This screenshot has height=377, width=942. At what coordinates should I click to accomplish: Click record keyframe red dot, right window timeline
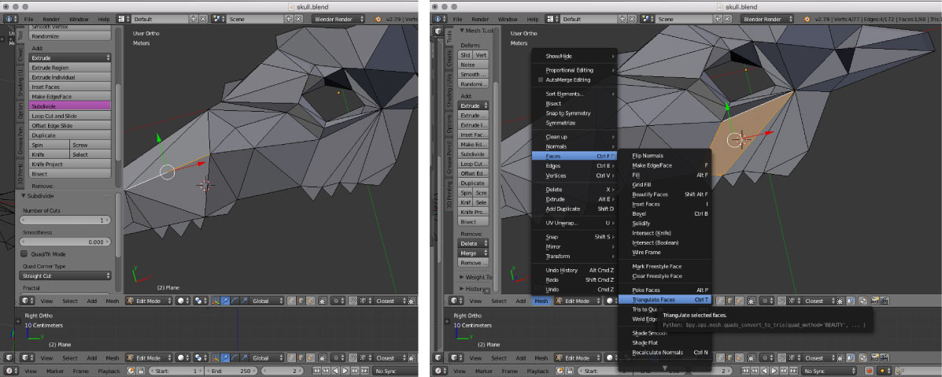(x=868, y=371)
